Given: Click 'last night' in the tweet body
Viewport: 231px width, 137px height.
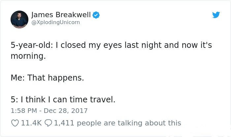Looking at the screenshot, I should pos(143,45).
